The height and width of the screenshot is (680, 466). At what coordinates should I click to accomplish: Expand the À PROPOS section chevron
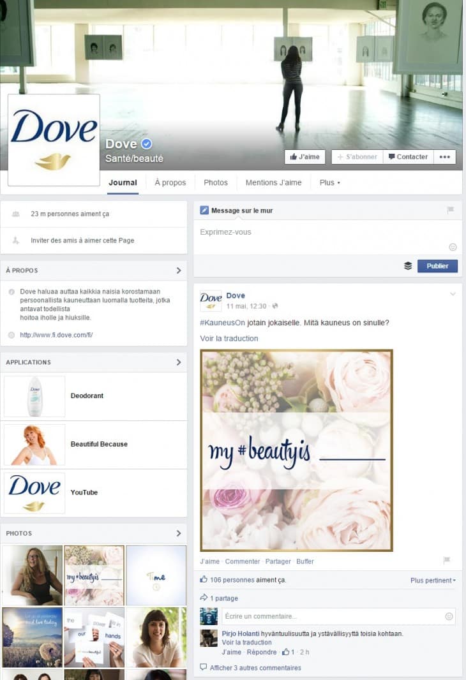click(179, 270)
